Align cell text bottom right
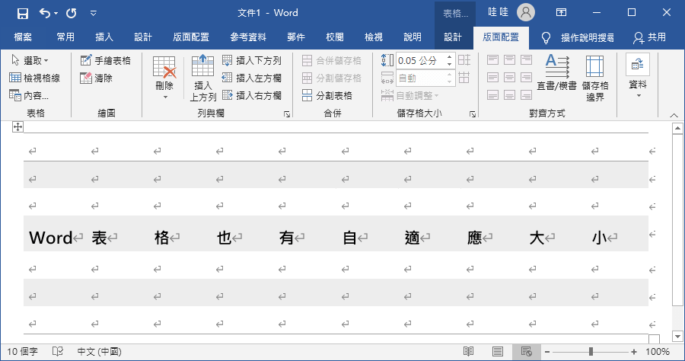This screenshot has width=685, height=361. 526,95
